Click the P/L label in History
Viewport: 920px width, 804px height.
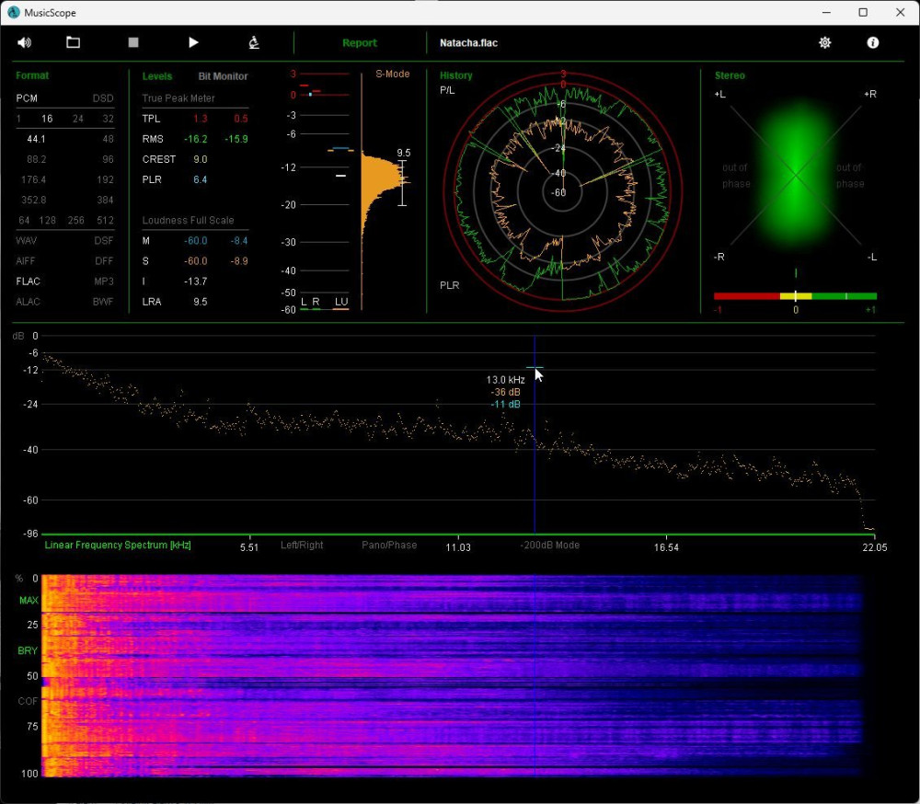447,90
